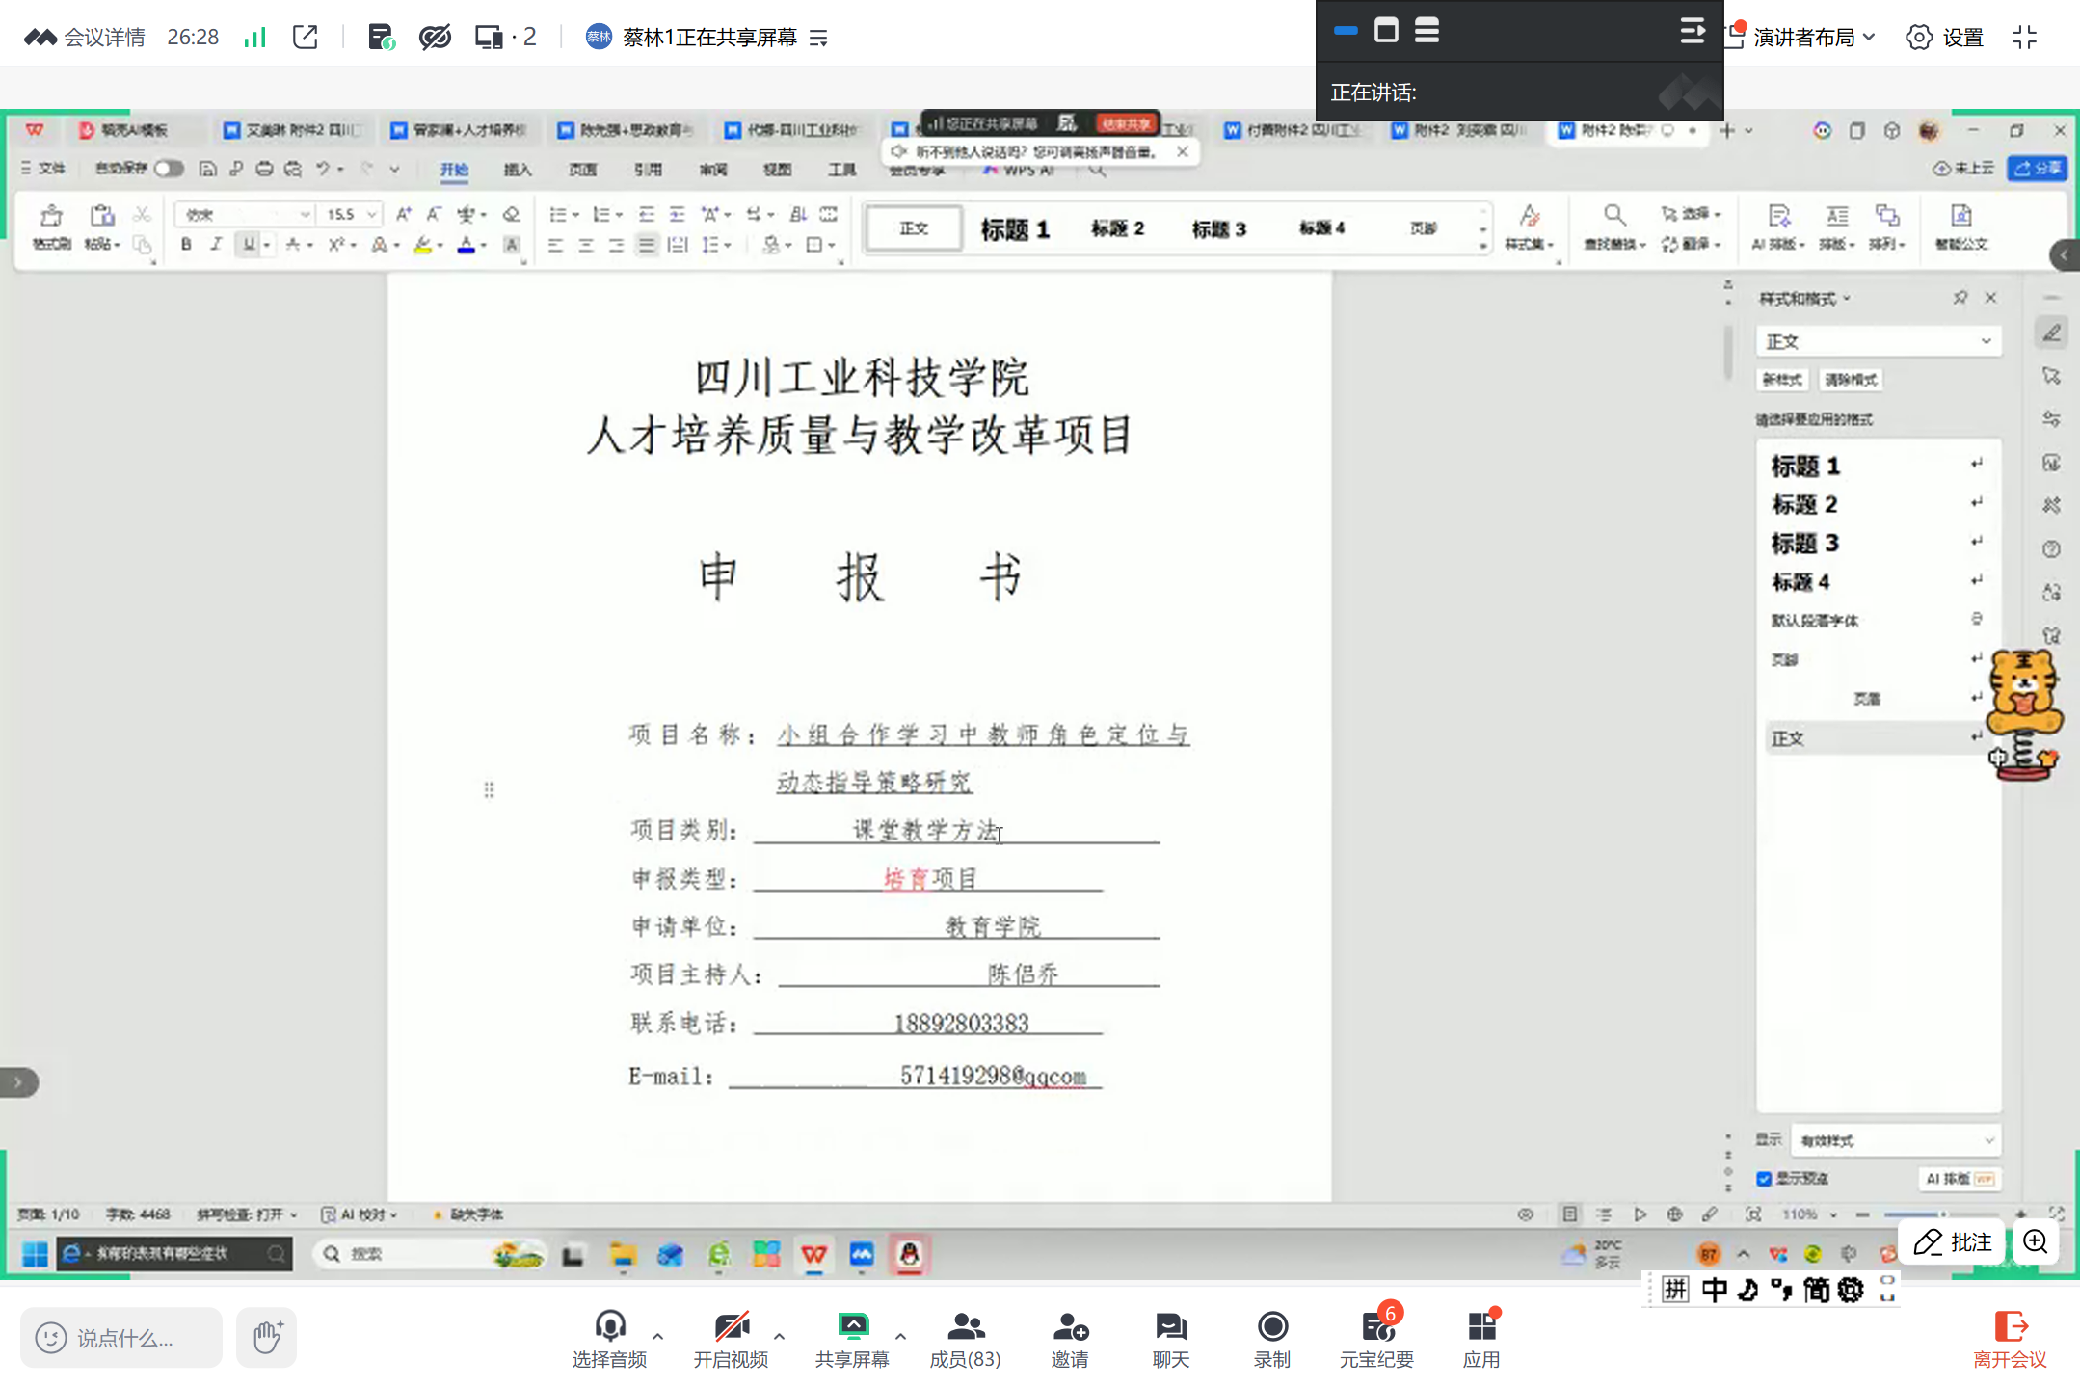Open the 引用 ribbon tab
This screenshot has height=1387, width=2080.
(648, 170)
